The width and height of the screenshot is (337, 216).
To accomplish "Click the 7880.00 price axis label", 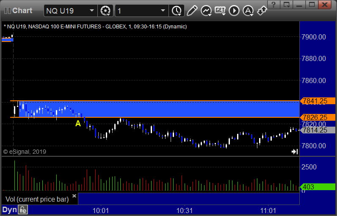I will pos(314,58).
